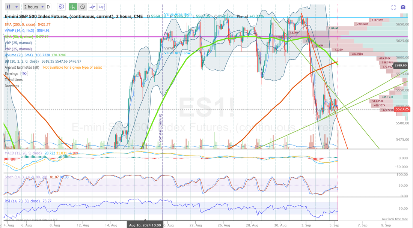Take a chart snapshot with camera icon

pyautogui.click(x=403, y=7)
